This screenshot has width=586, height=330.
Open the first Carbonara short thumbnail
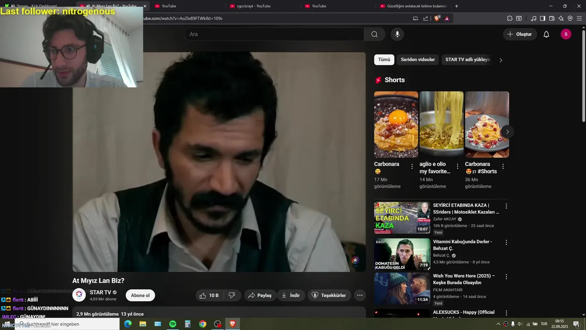[x=396, y=125]
